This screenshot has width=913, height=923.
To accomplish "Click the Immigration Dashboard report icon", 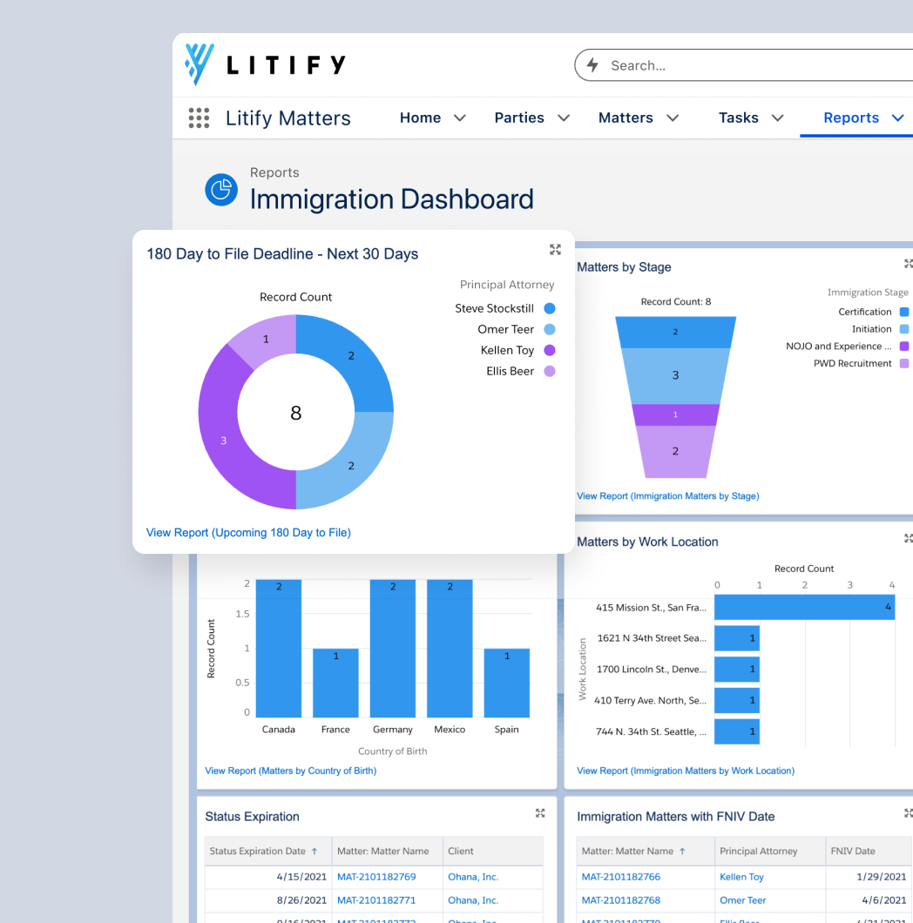I will (x=221, y=190).
